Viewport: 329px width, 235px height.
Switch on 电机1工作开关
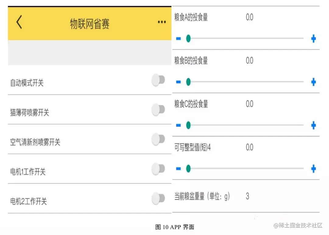point(158,169)
